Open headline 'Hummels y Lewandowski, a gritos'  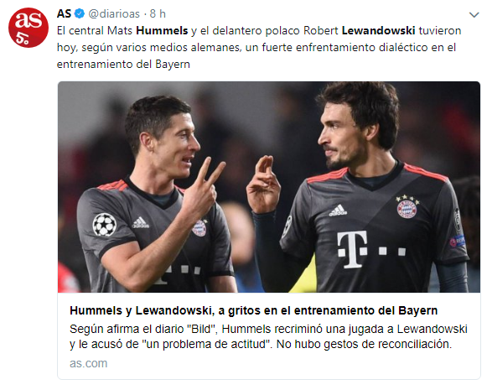tap(253, 310)
